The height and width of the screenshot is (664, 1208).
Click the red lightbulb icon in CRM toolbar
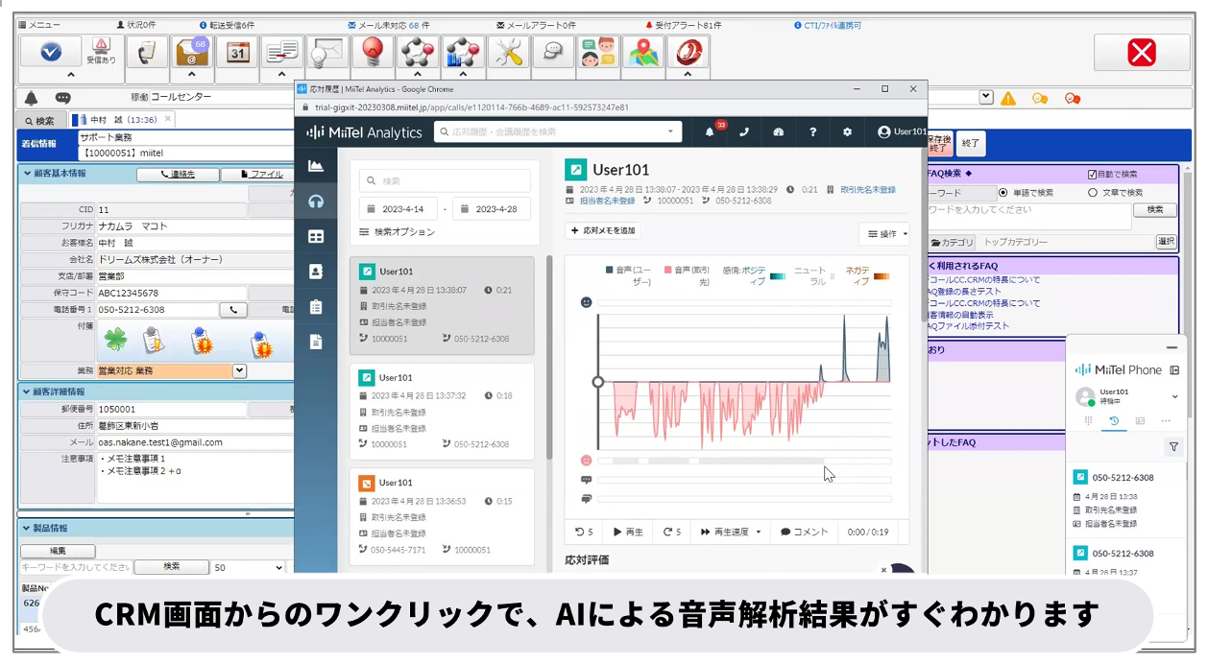(x=373, y=52)
